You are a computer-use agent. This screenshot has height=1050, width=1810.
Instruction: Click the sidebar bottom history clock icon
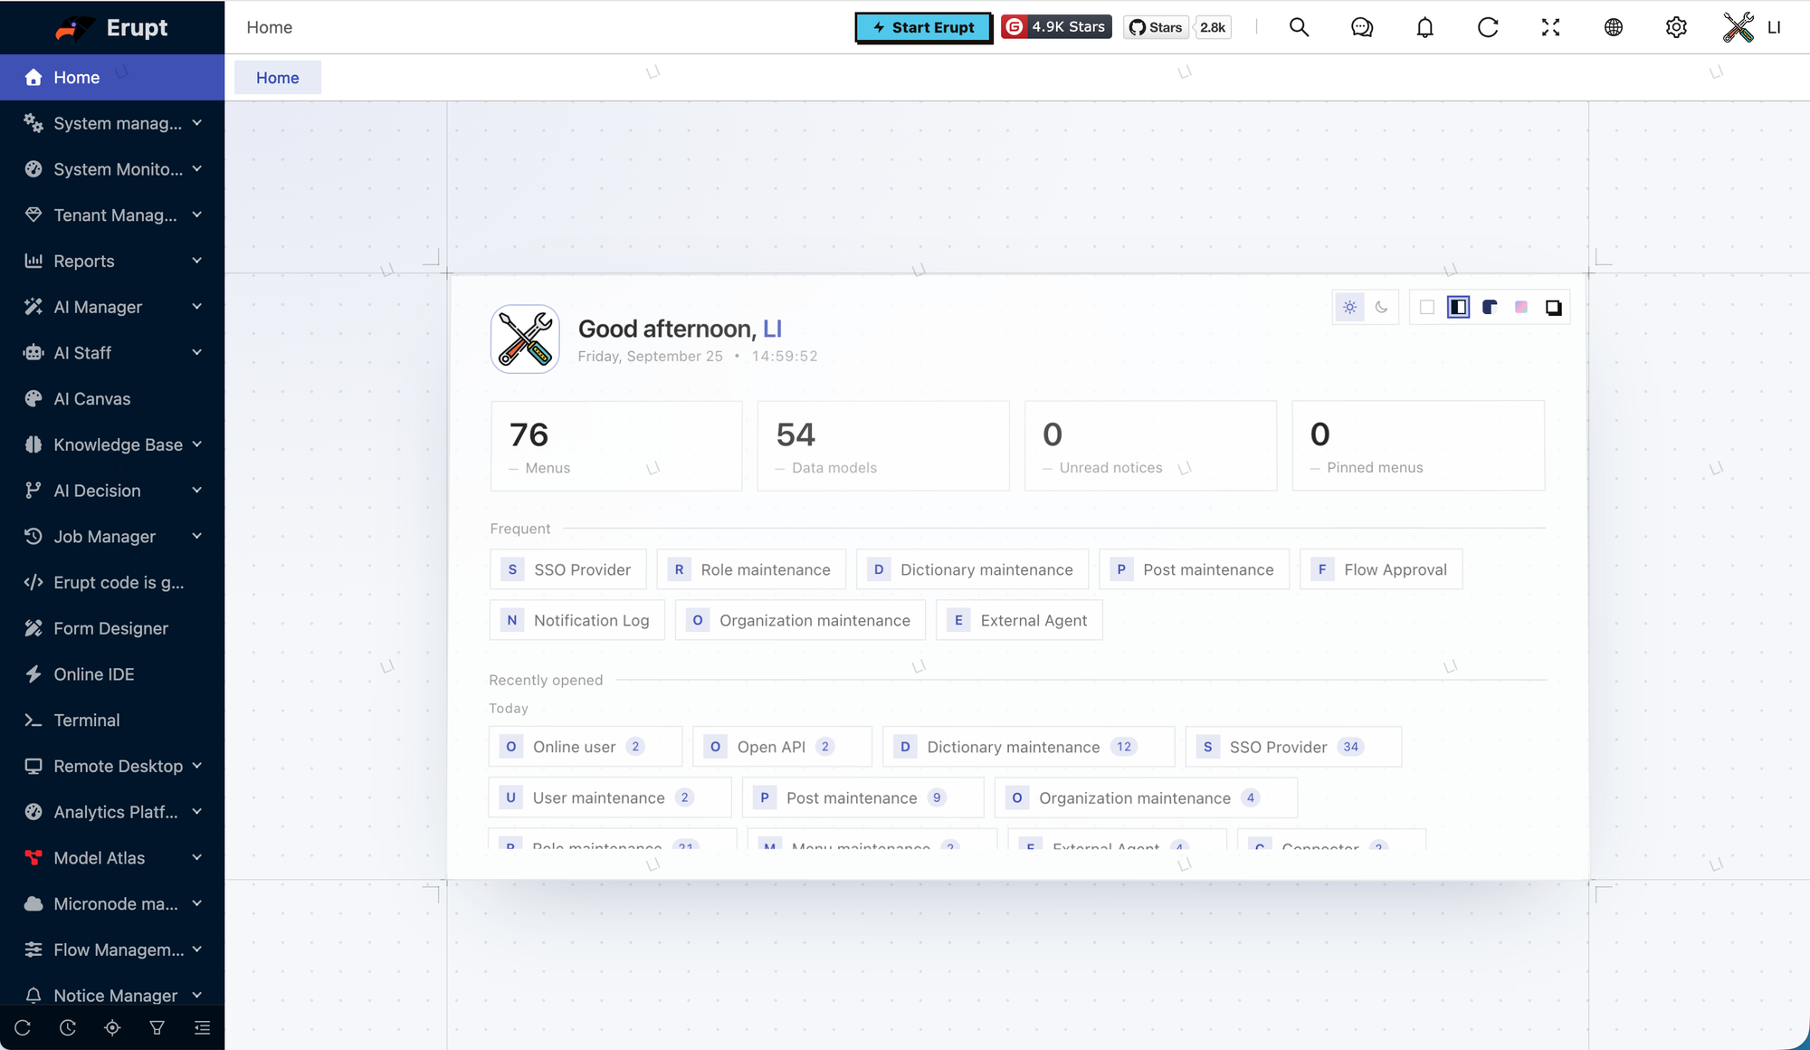click(x=68, y=1027)
